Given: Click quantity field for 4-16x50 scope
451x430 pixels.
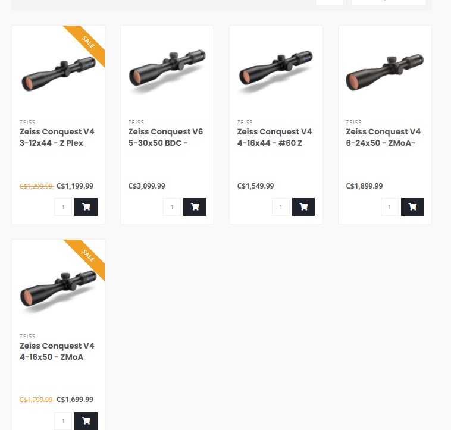Looking at the screenshot, I should coord(63,421).
